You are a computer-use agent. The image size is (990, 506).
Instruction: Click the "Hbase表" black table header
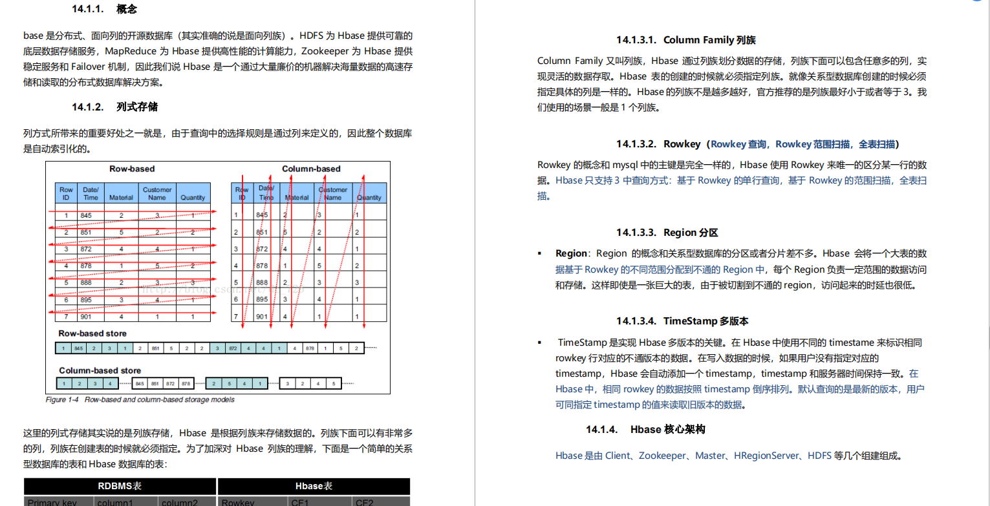pos(314,486)
